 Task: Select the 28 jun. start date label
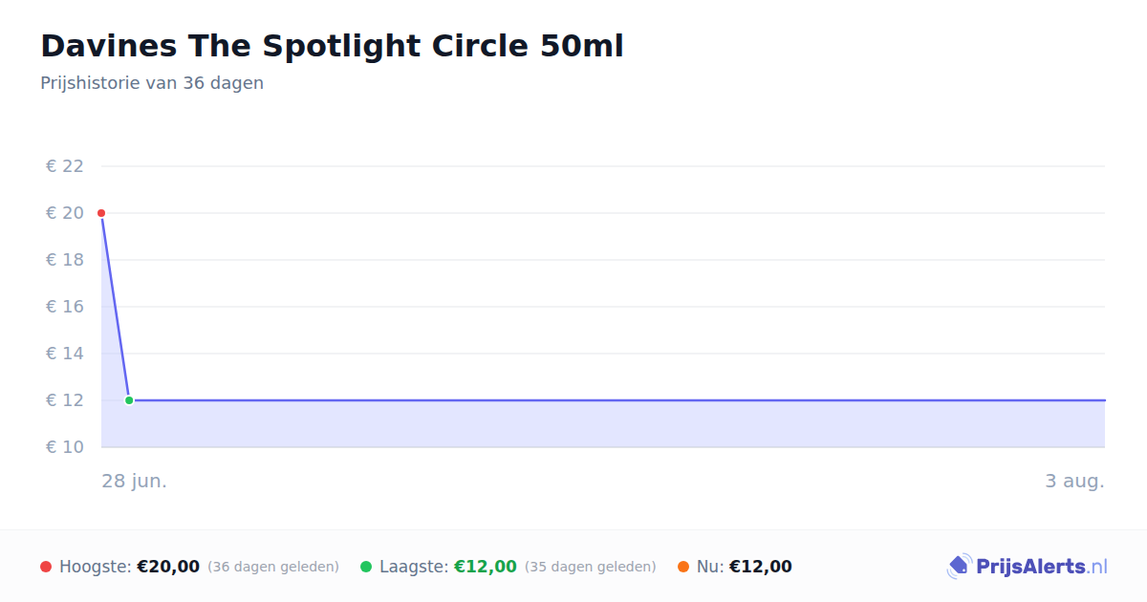click(x=135, y=481)
